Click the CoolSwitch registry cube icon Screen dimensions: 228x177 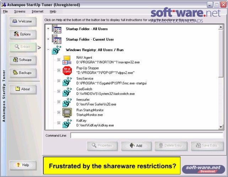(67, 92)
